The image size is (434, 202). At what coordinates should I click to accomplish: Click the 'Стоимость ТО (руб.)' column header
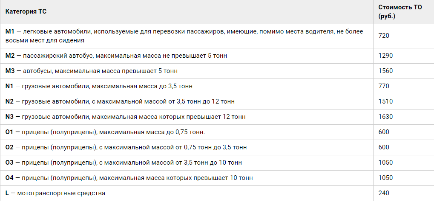[400, 12]
